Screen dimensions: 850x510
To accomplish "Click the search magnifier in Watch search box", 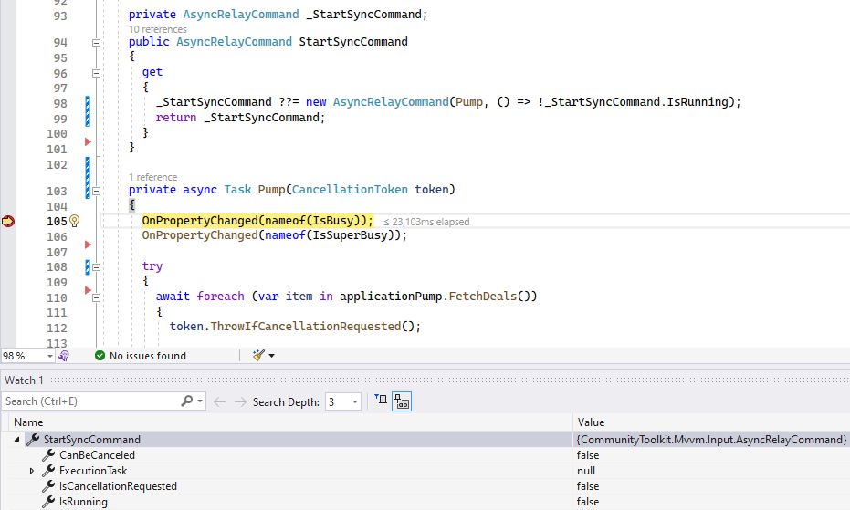I will (x=186, y=401).
